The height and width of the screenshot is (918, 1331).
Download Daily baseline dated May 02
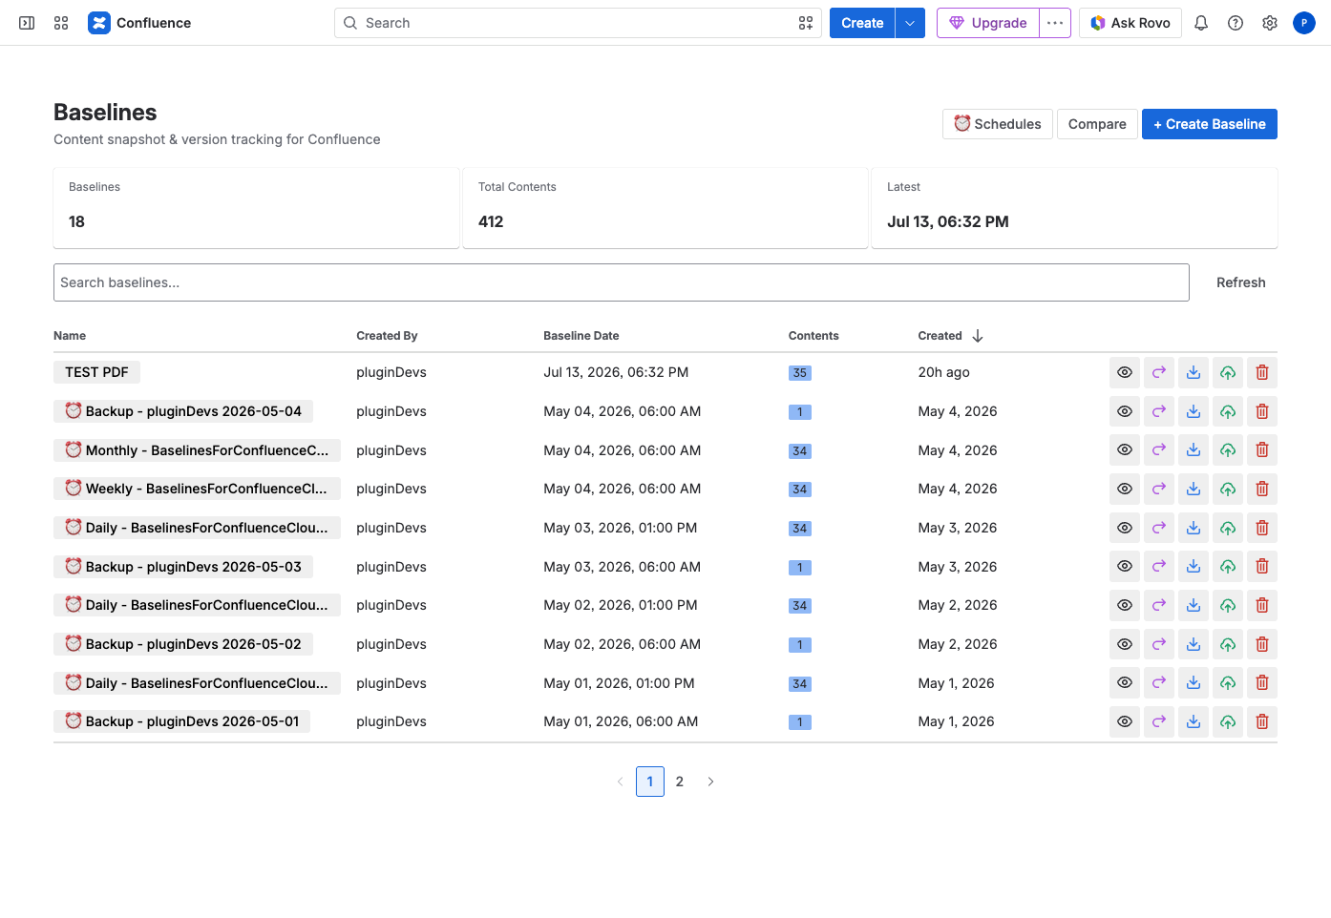coord(1194,605)
